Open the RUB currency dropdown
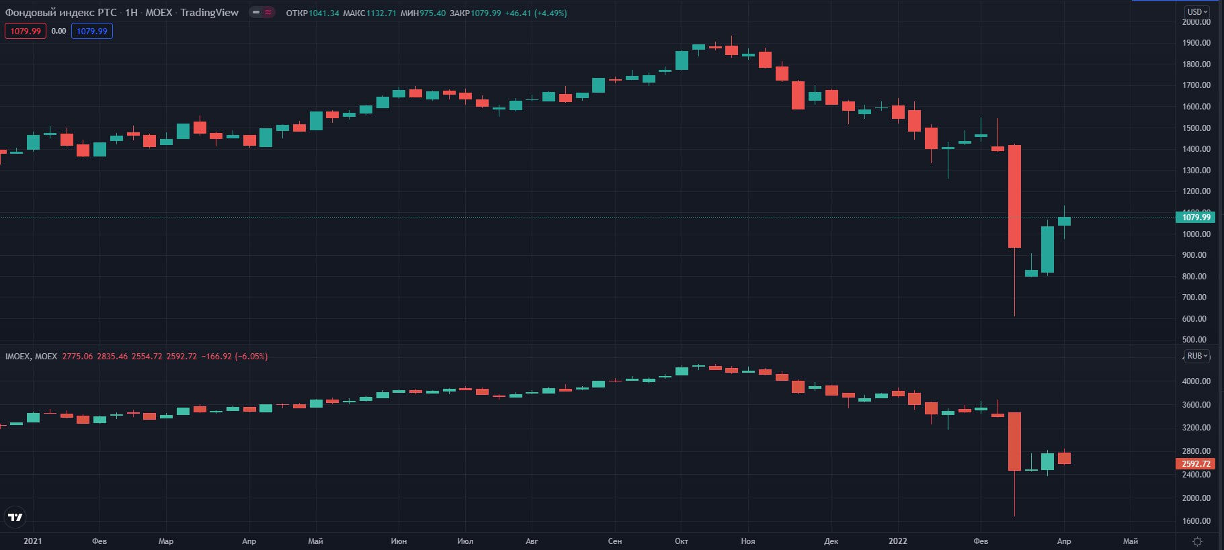 coord(1196,356)
